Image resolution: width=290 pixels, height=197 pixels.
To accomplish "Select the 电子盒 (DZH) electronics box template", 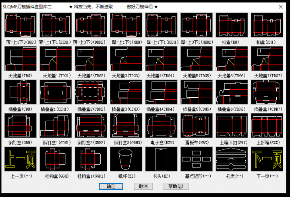I will click(161, 126).
